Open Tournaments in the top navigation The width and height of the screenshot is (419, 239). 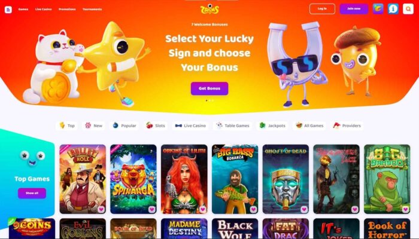92,10
